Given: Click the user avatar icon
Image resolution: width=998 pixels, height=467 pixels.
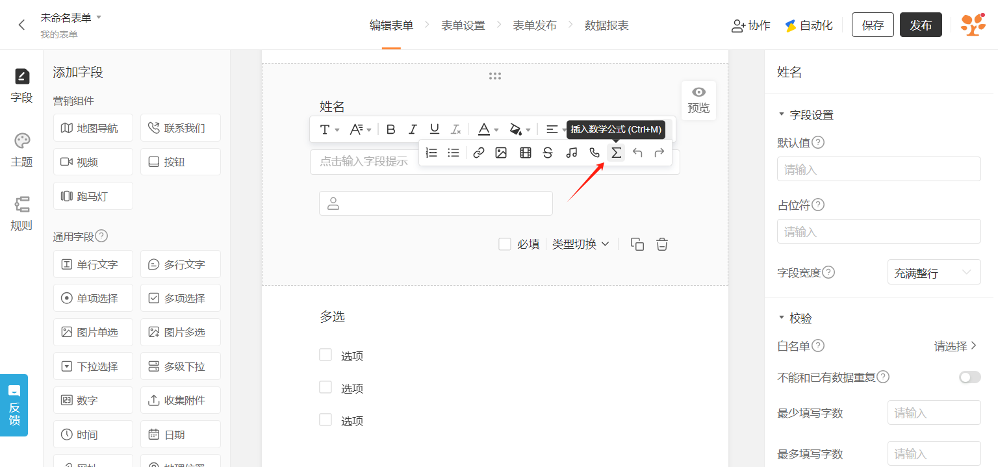Looking at the screenshot, I should [x=973, y=25].
